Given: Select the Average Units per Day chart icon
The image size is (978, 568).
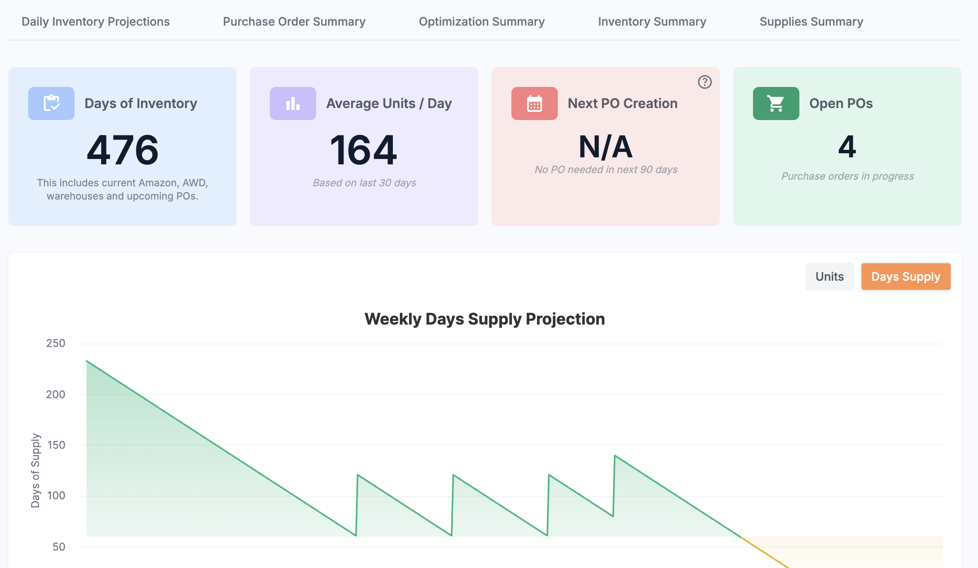Looking at the screenshot, I should coord(293,103).
